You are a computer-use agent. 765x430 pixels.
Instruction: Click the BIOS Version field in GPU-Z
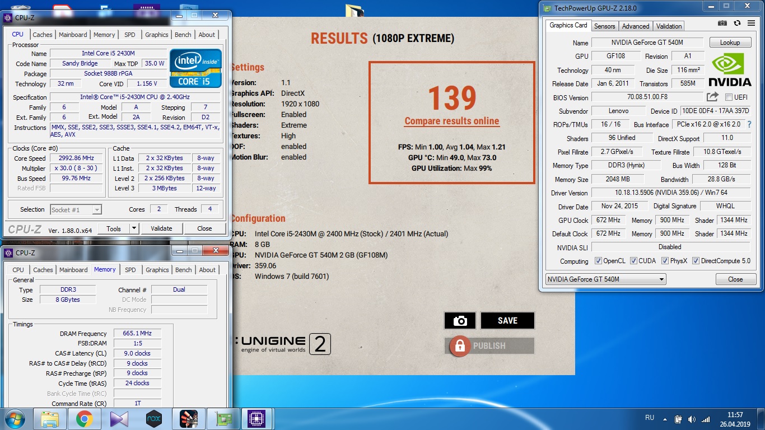[x=646, y=97]
